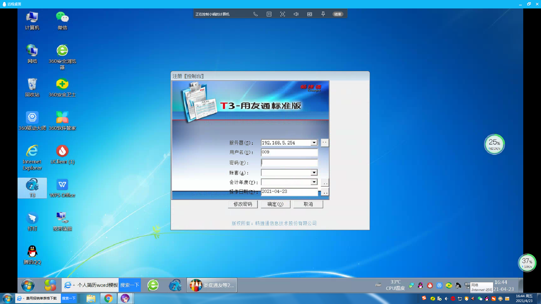541x304 pixels.
Task: Select the UClient (1) desktop icon
Action: coord(62,155)
